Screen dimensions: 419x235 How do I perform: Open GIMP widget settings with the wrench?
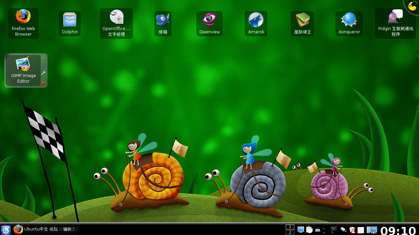point(43,73)
